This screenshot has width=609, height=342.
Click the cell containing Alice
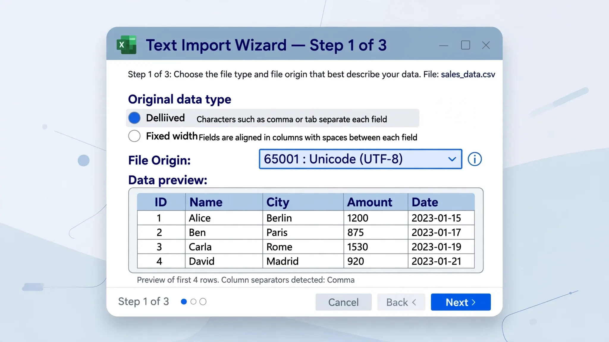tap(224, 218)
